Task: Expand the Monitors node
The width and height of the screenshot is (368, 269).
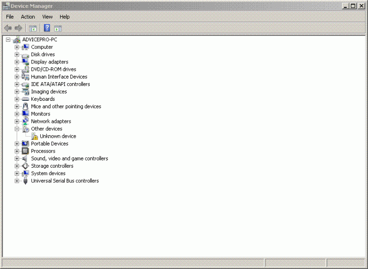Action: [x=17, y=114]
